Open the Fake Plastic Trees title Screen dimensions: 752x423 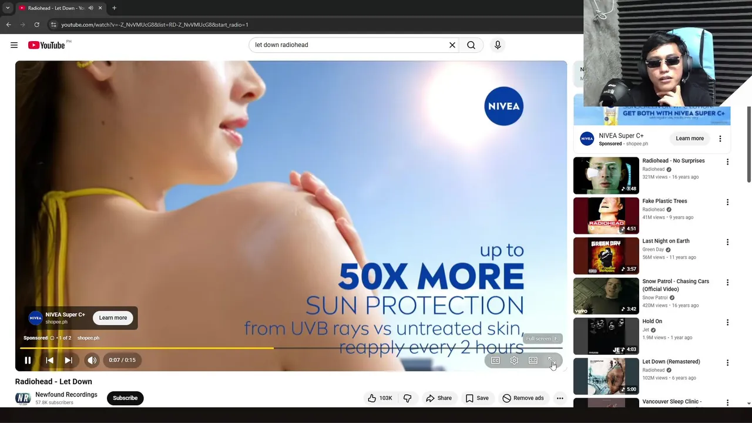pos(664,201)
